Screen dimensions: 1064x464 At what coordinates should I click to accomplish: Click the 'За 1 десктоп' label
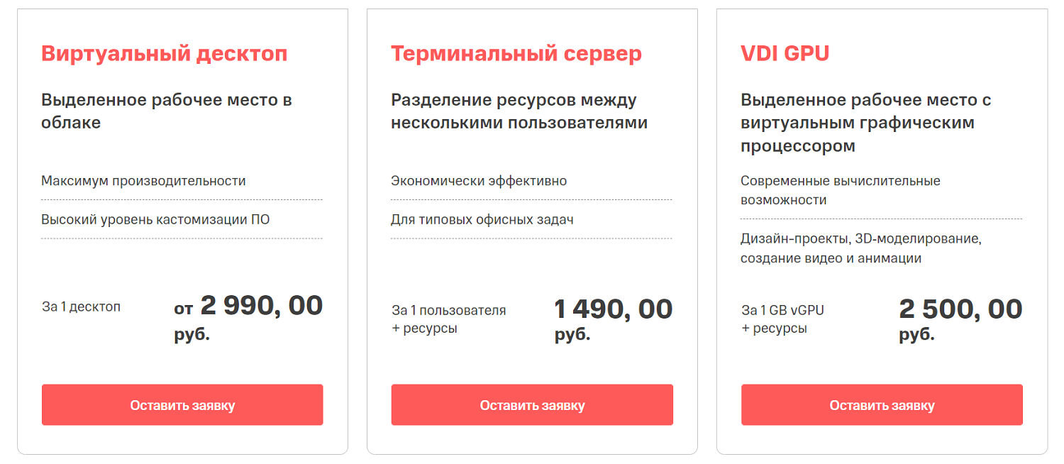81,307
